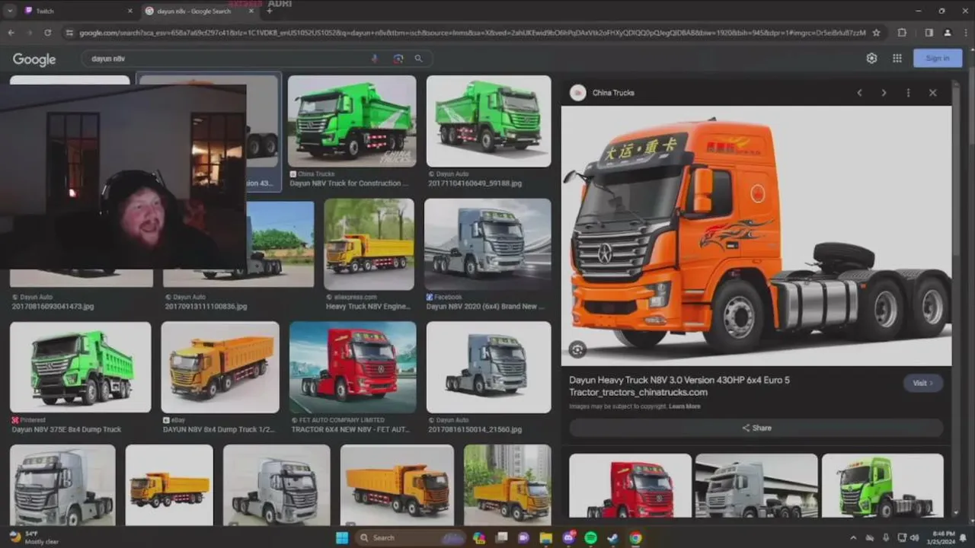975x548 pixels.
Task: Open related green truck thumbnail in preview panel
Action: (x=882, y=486)
